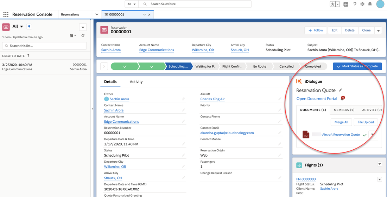Select the ACTIVITY (0) tab
Screen dimensions: 387x197
(x=372, y=110)
